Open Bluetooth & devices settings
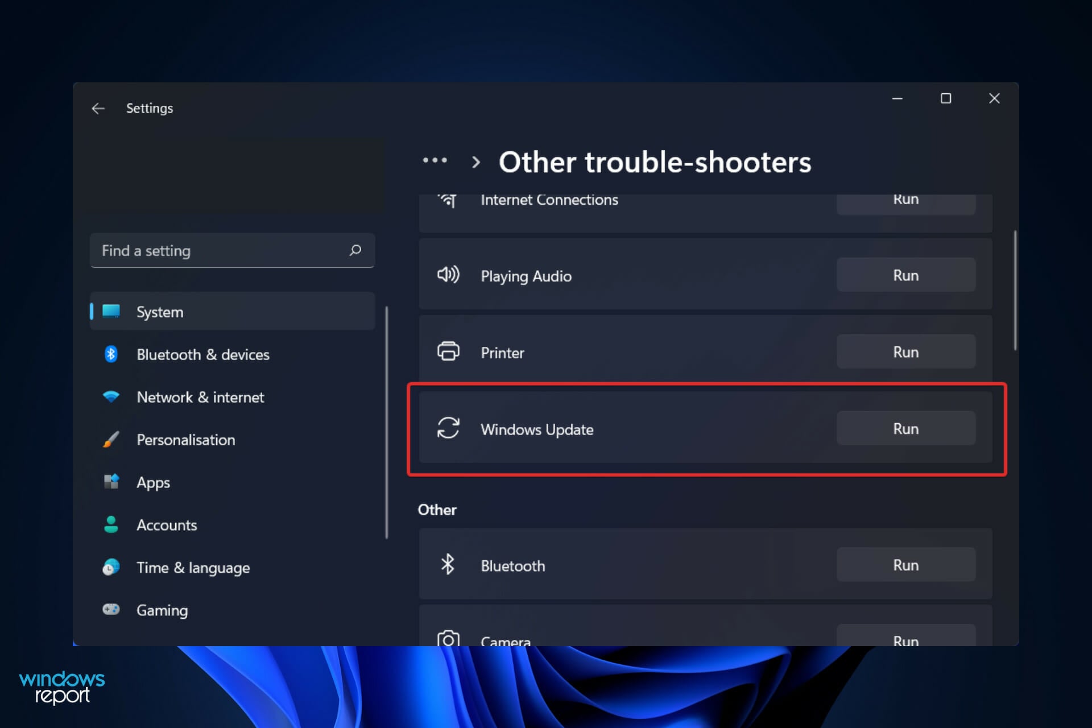 203,354
